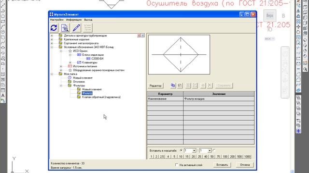Viewport: 309px width, 173px height.
Task: Click the greyed X delete icon
Action: click(210, 86)
